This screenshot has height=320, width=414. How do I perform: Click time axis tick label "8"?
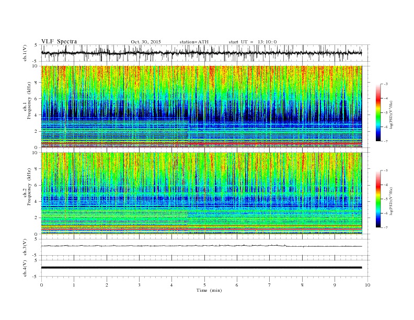coord(302,285)
